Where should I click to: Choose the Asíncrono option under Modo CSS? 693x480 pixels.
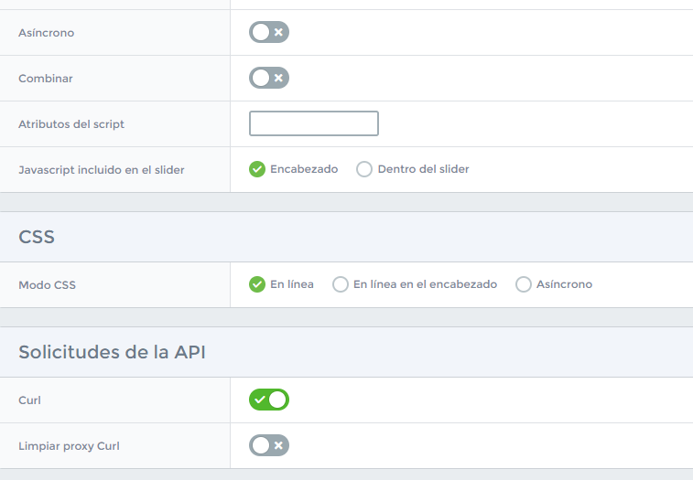[524, 284]
